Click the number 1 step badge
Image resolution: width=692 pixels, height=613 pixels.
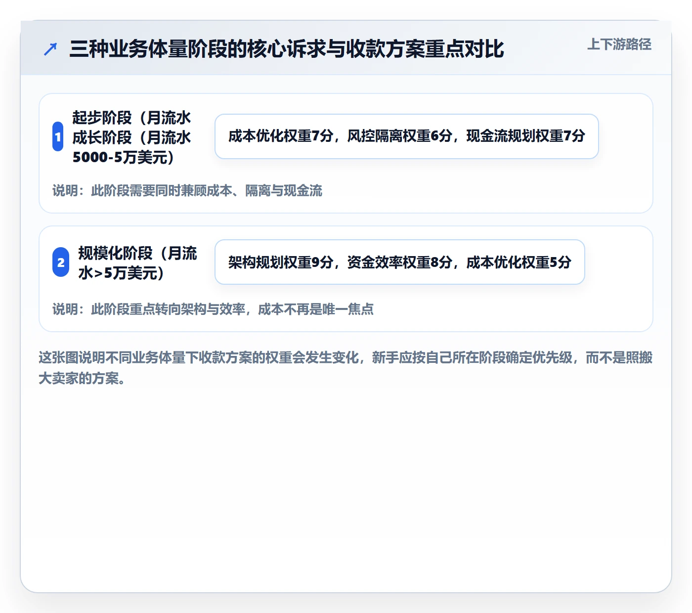[58, 136]
